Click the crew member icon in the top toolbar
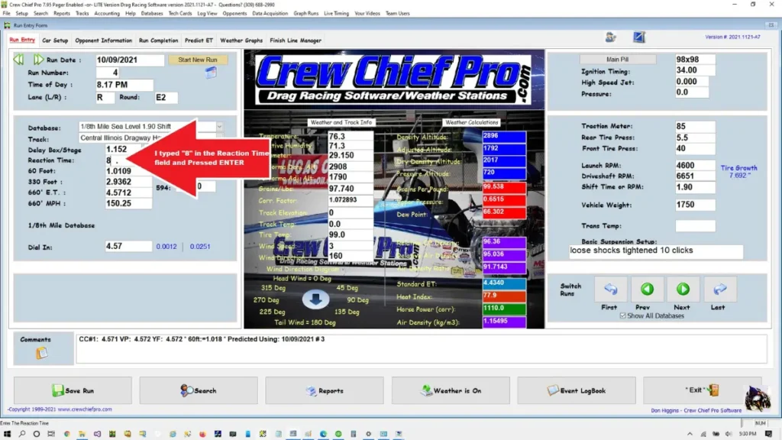This screenshot has width=782, height=440. (x=610, y=37)
